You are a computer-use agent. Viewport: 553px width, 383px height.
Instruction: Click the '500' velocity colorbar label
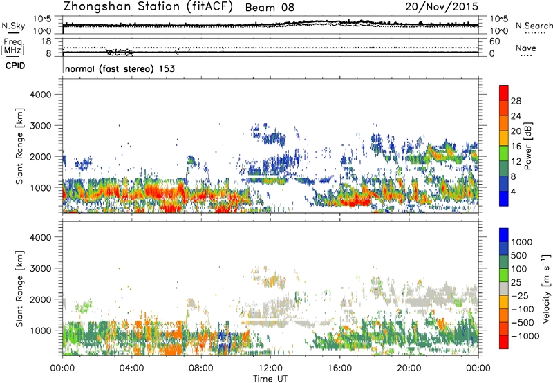pyautogui.click(x=519, y=255)
